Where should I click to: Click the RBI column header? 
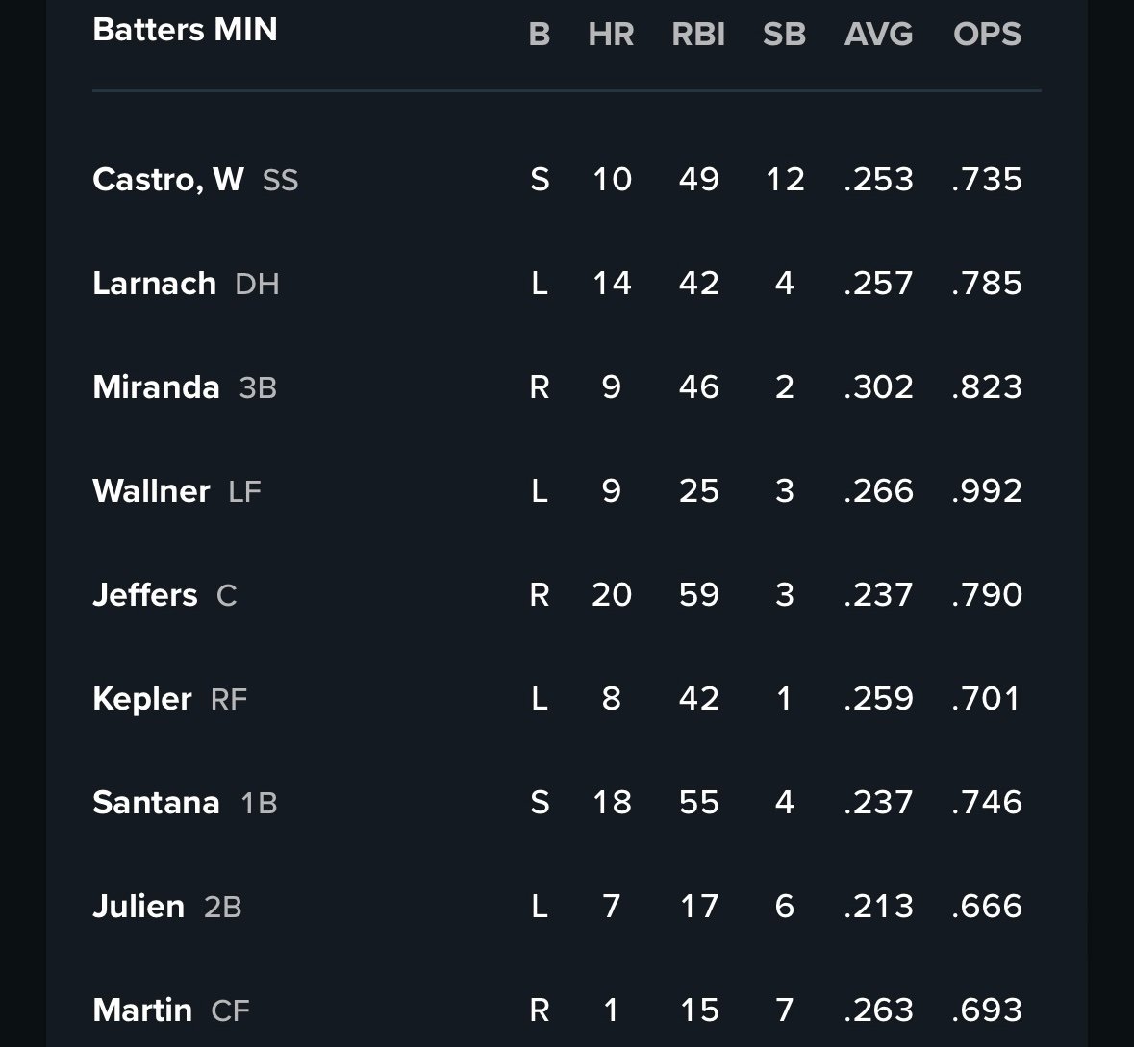pos(698,35)
